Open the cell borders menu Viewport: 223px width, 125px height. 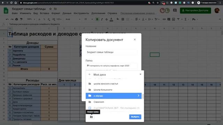[123, 19]
